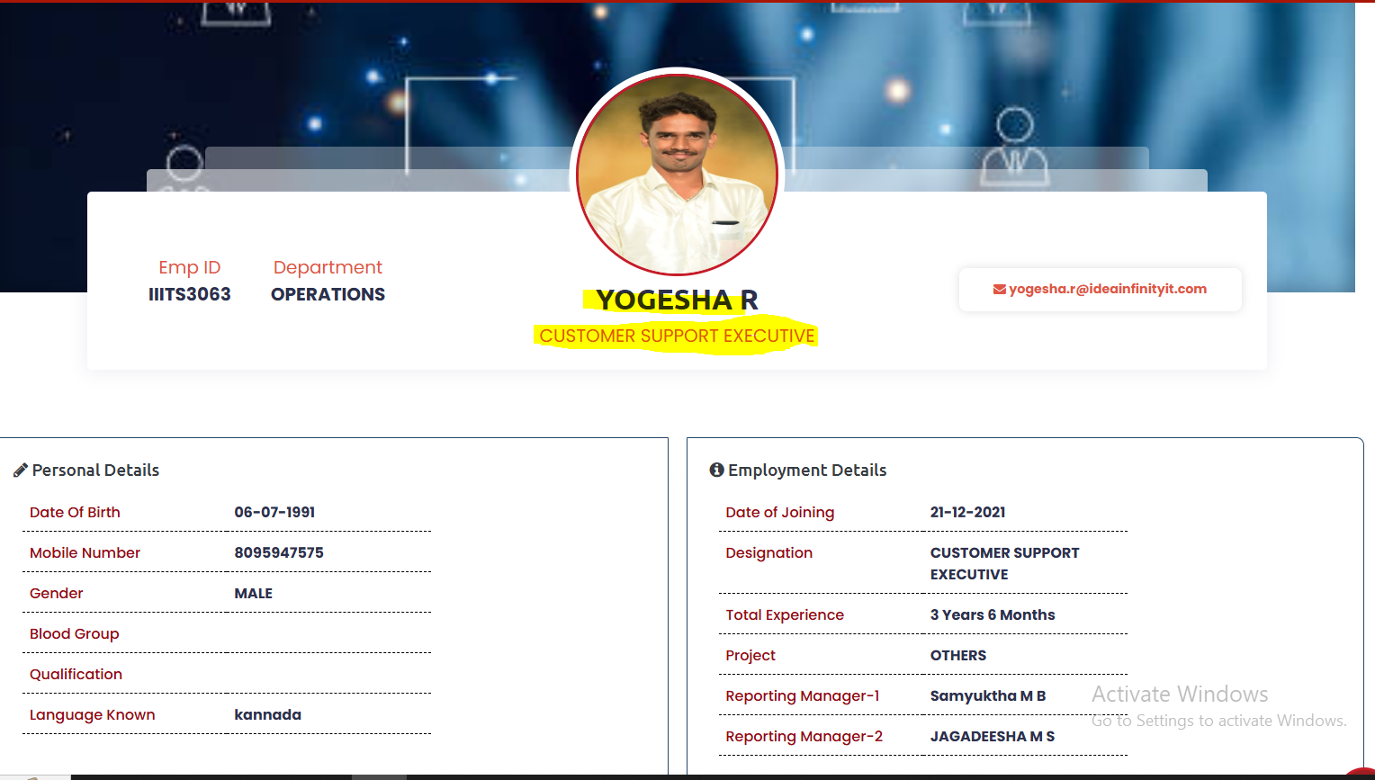Click the Blood Group field label
Image resolution: width=1375 pixels, height=780 pixels.
tap(75, 633)
